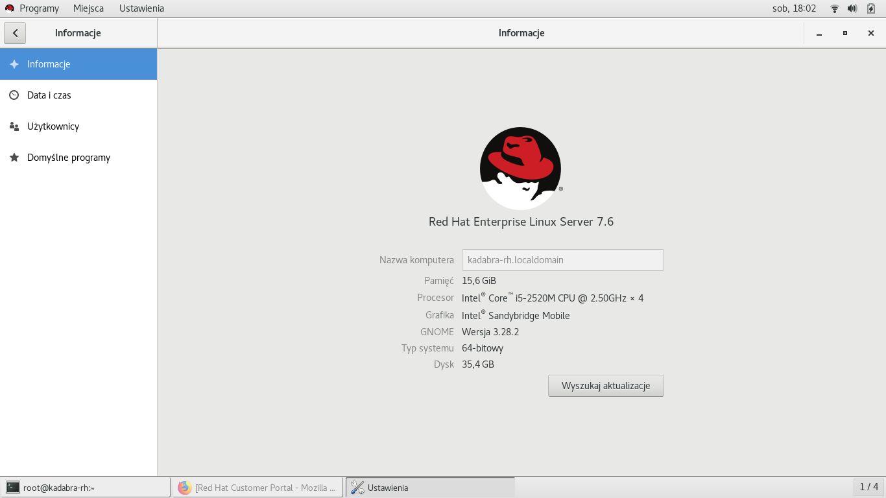Screen dimensions: 886x498
Task: Click the Pamięć label
Action: (x=439, y=281)
